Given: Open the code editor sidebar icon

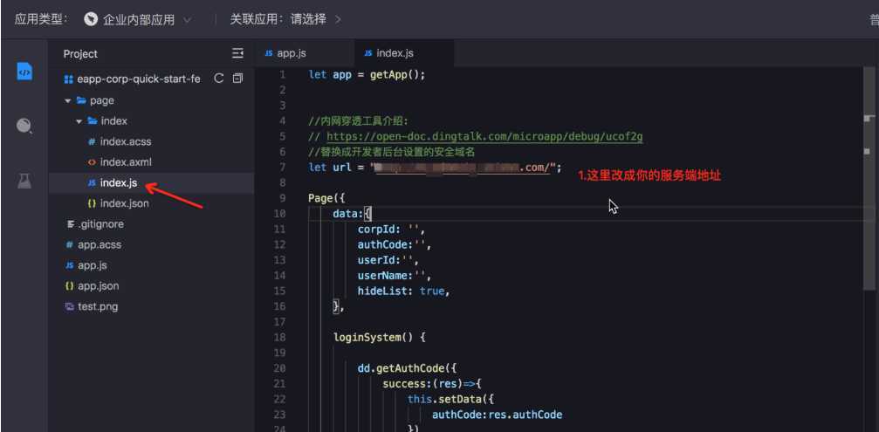Looking at the screenshot, I should coord(24,72).
